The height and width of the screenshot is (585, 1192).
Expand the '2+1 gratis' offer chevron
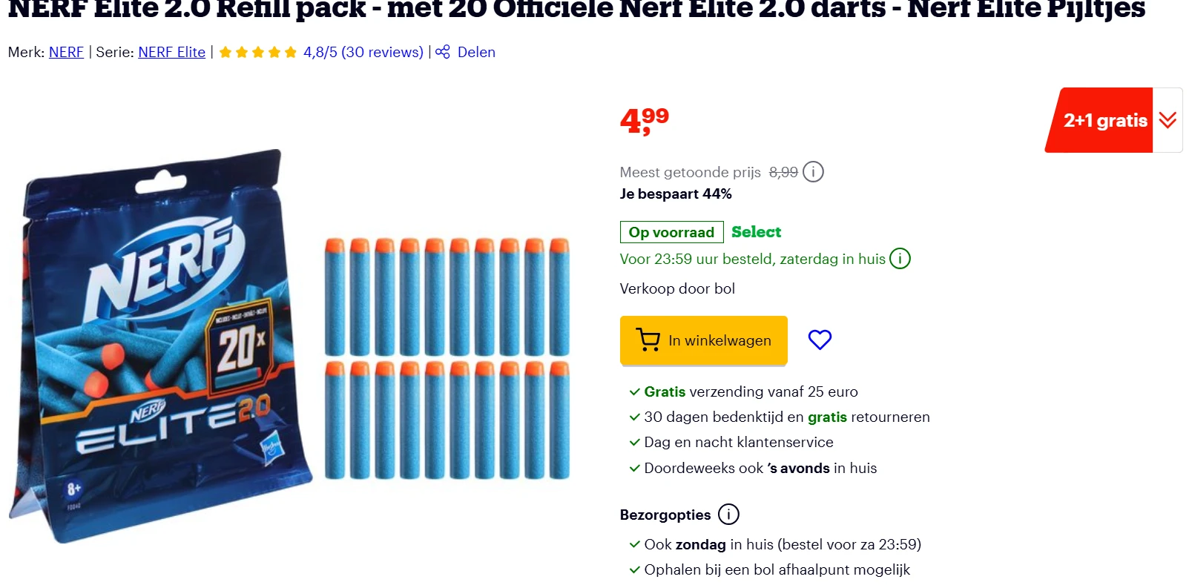1166,119
